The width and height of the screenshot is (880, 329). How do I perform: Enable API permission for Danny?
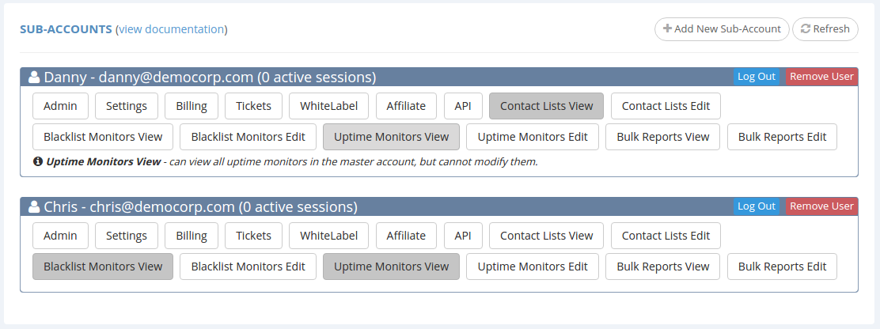coord(463,106)
